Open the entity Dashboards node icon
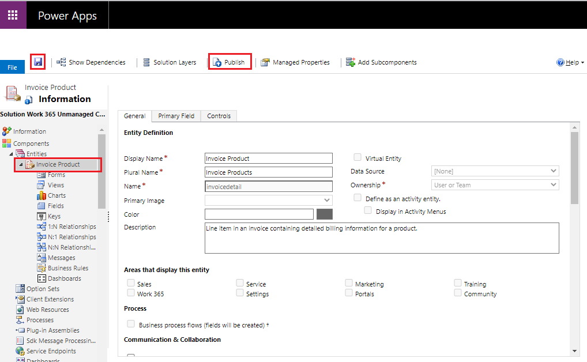 tap(42, 278)
